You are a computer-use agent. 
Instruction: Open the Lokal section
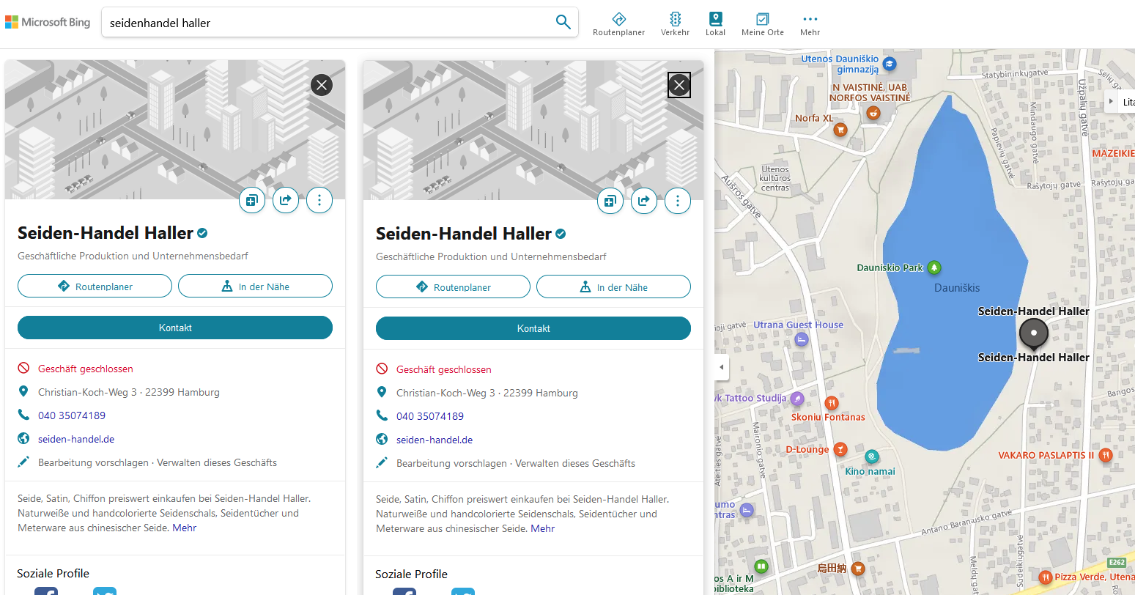(715, 23)
